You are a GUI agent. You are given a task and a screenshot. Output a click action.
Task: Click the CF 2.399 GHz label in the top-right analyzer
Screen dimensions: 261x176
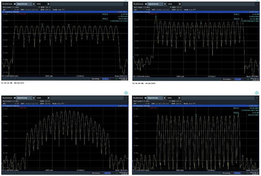click(x=141, y=77)
